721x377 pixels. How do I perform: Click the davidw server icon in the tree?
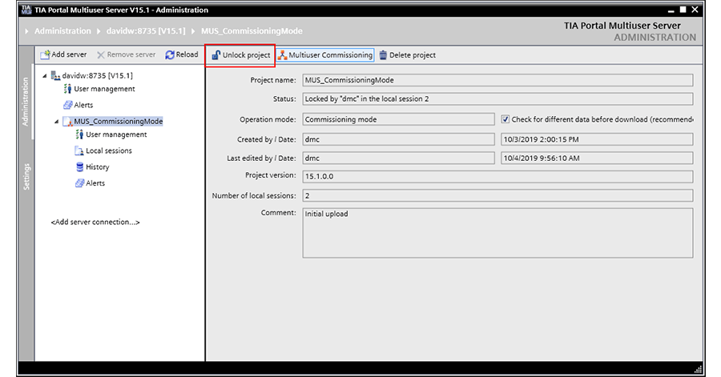coord(55,75)
